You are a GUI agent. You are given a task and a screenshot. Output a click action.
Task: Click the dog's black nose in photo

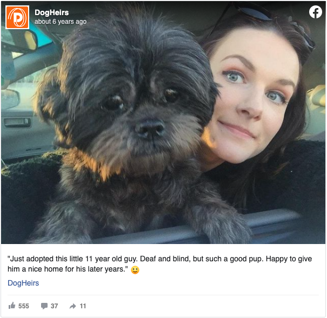150,128
